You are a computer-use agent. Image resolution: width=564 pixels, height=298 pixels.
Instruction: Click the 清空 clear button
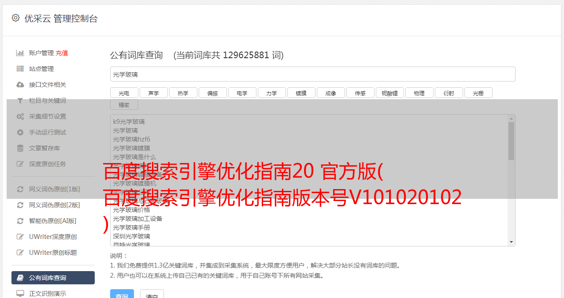(x=152, y=295)
